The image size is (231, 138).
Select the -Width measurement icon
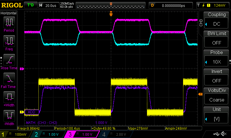pos(9,116)
